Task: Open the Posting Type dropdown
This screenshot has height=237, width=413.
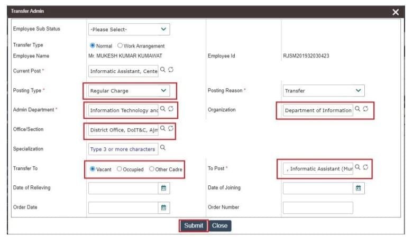Action: pos(129,91)
